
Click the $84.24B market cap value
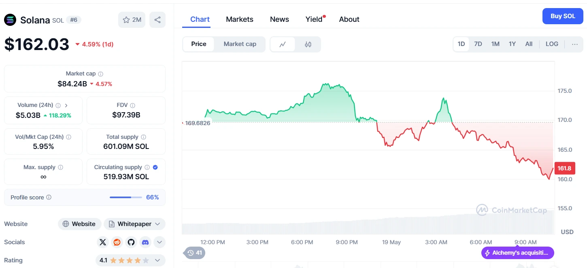click(x=72, y=84)
